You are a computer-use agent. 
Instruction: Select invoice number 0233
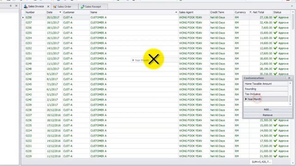(29, 136)
